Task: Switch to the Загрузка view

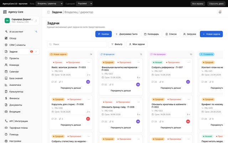Action: 190,34
